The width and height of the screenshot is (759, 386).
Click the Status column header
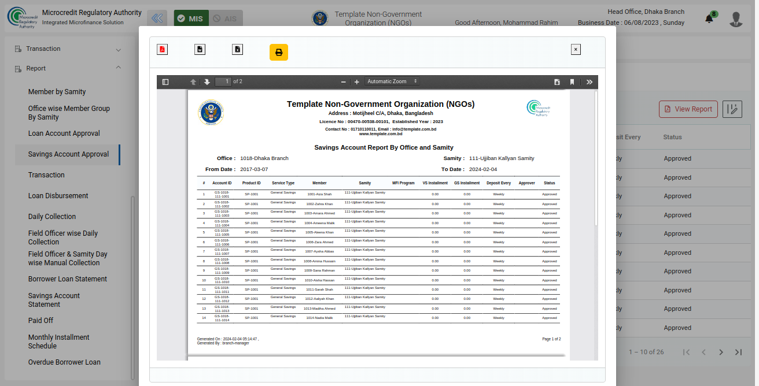[x=672, y=138]
